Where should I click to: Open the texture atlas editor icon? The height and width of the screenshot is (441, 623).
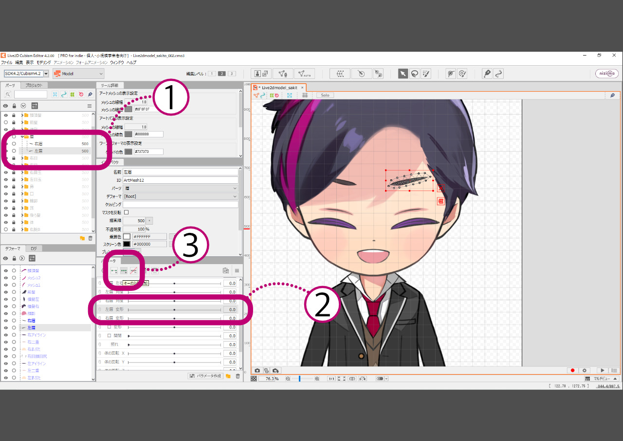coord(262,74)
